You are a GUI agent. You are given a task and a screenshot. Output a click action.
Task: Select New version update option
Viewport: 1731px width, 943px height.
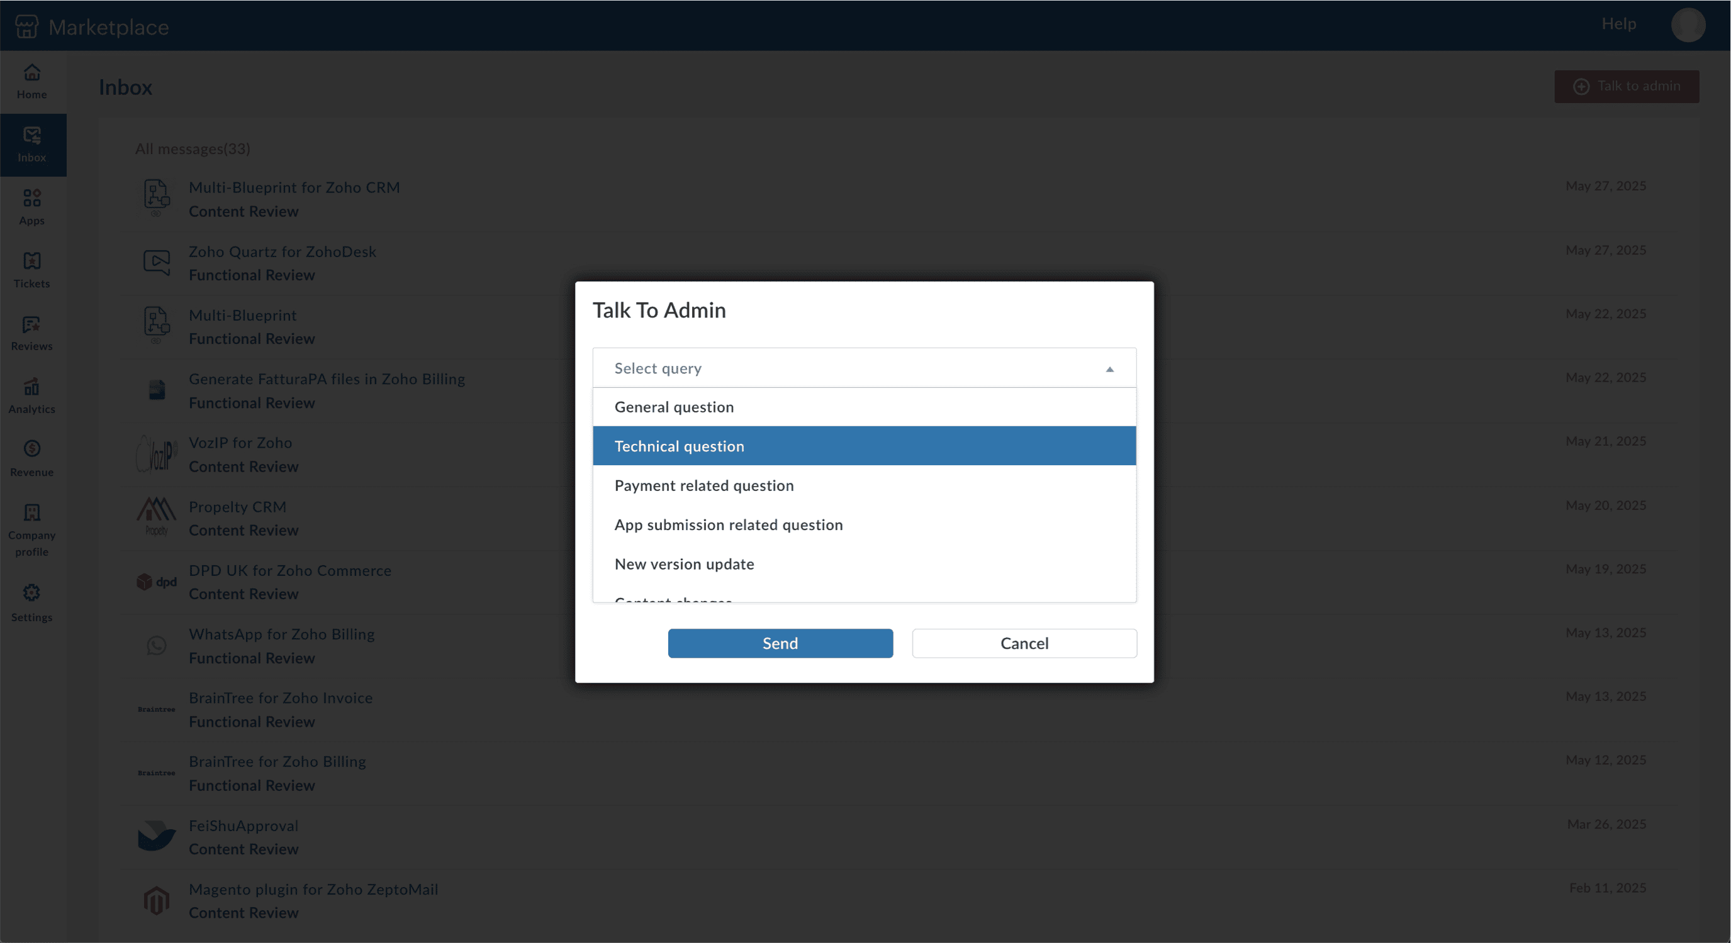[684, 564]
